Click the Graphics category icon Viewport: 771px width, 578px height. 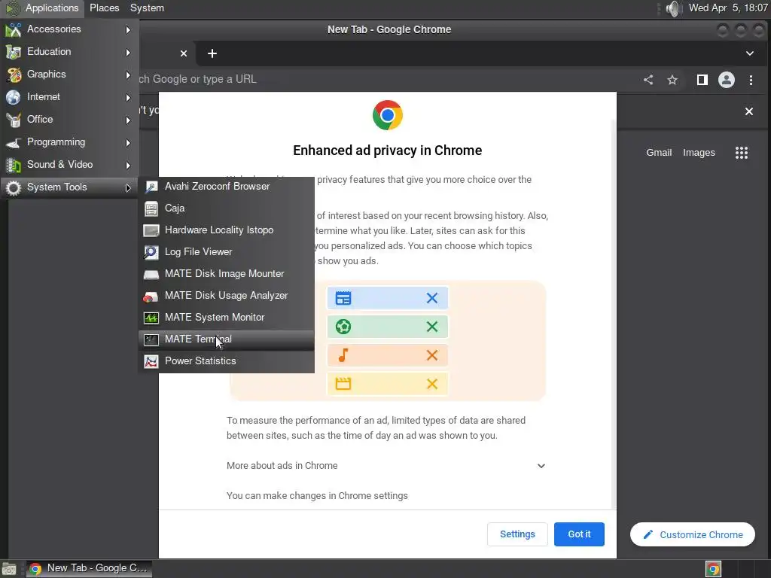tap(14, 75)
